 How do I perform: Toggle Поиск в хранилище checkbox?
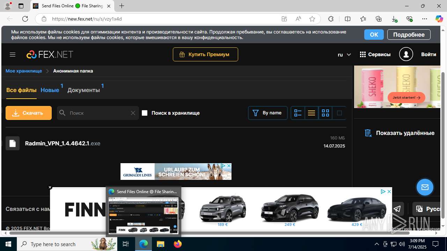[145, 113]
